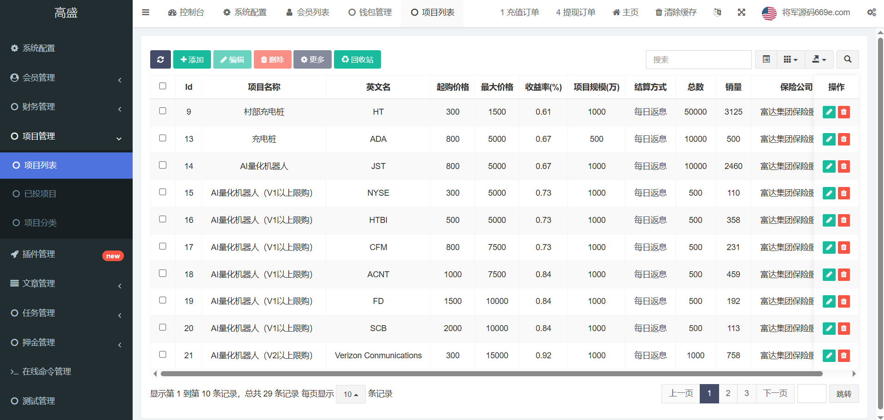Screen dimensions: 884x420
Task: Go to page 2 of the records
Action: [x=728, y=393]
